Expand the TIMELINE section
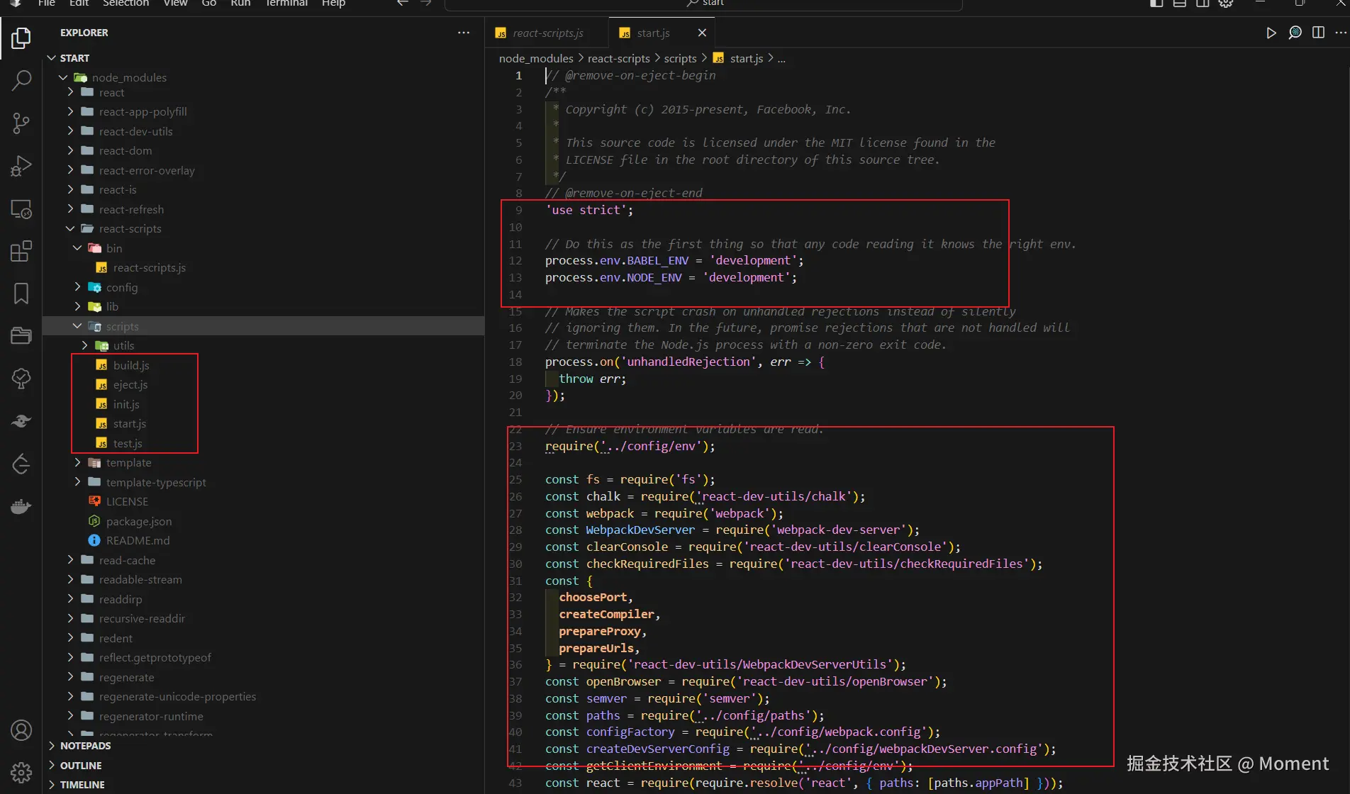Screen dimensions: 1350x794 (82, 785)
